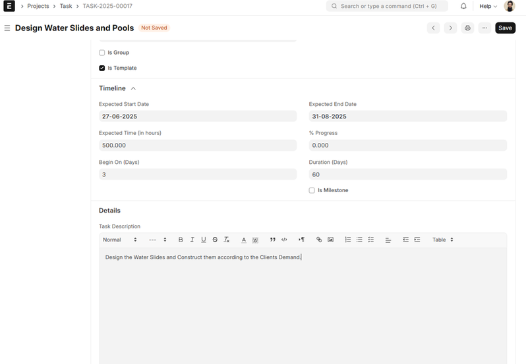Viewport: 526px width, 364px height.
Task: Open the Normal heading style dropdown
Action: tap(119, 240)
